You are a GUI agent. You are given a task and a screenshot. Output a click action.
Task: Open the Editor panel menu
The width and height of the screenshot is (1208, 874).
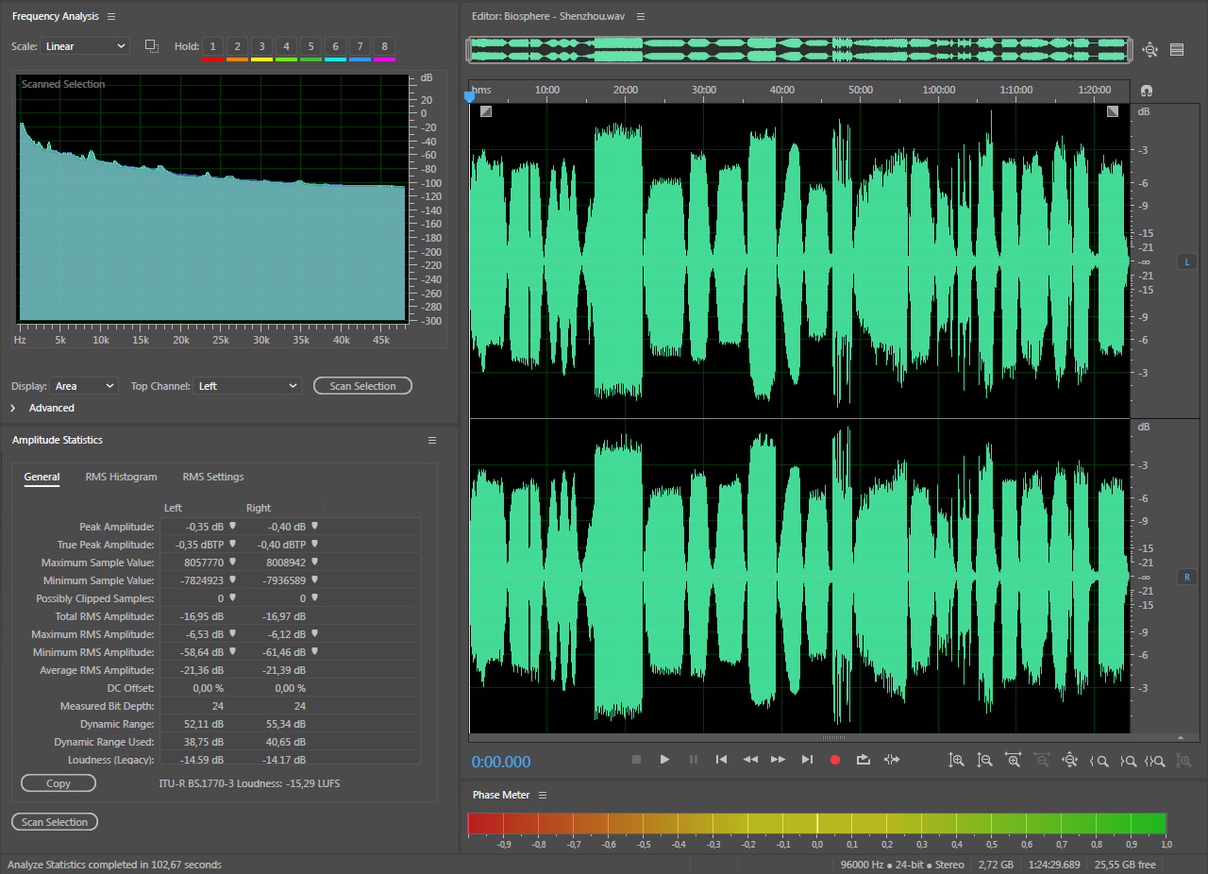641,17
